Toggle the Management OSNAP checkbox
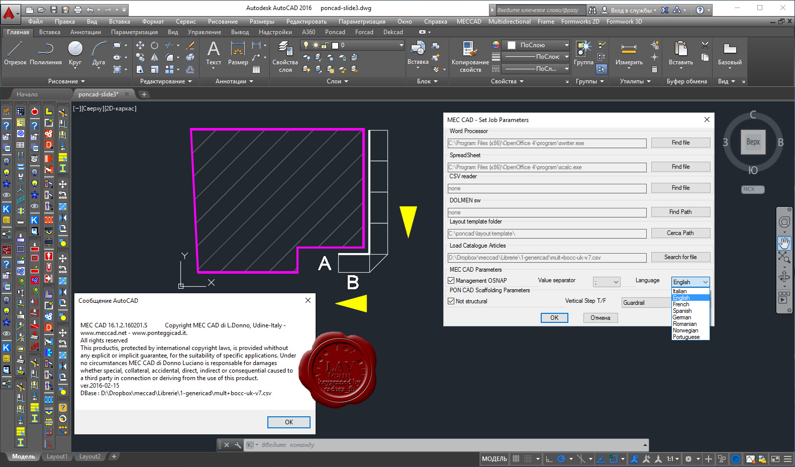Image resolution: width=795 pixels, height=467 pixels. tap(451, 281)
